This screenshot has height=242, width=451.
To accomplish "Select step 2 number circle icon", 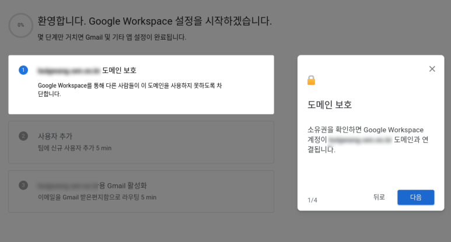I will coord(23,136).
